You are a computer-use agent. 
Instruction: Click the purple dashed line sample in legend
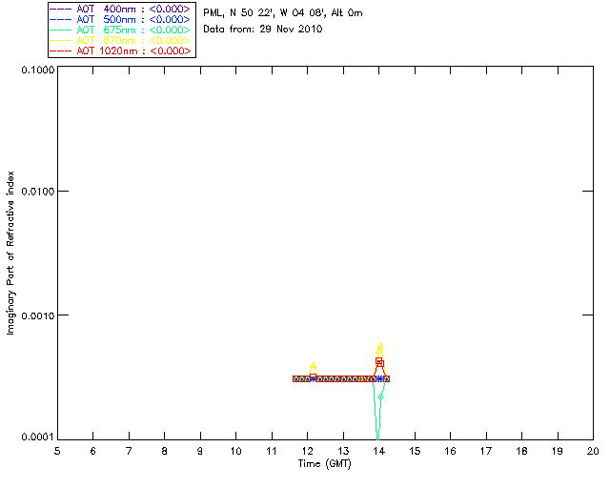[61, 9]
